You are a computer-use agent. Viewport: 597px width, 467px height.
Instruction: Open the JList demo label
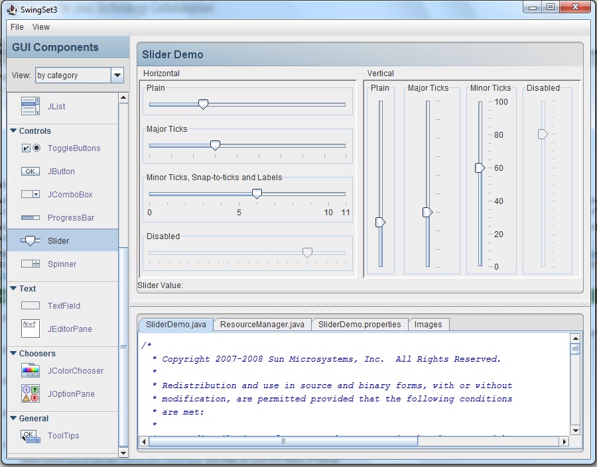[x=56, y=107]
